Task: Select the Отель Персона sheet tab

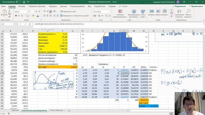Action: pos(56,110)
